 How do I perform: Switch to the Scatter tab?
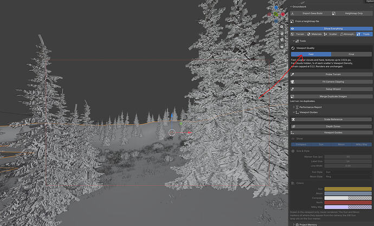[x=331, y=34]
